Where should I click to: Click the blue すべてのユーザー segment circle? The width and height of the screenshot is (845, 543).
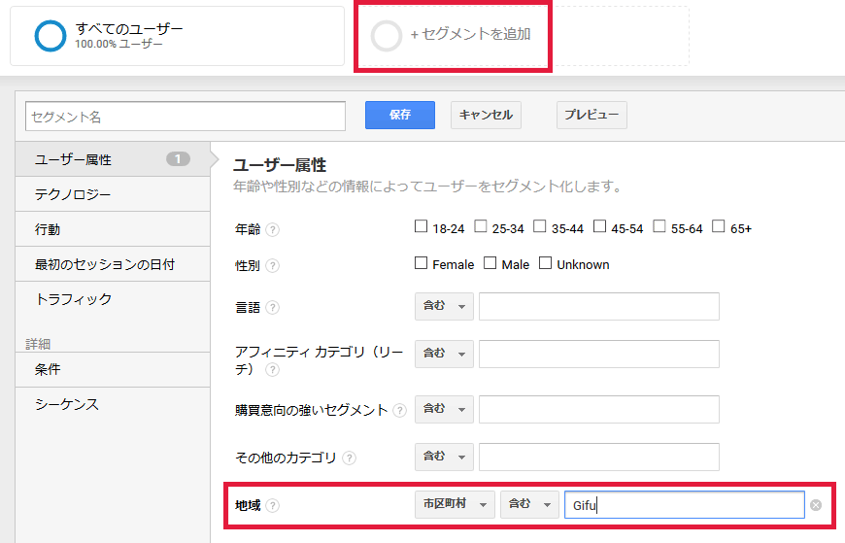click(x=51, y=36)
